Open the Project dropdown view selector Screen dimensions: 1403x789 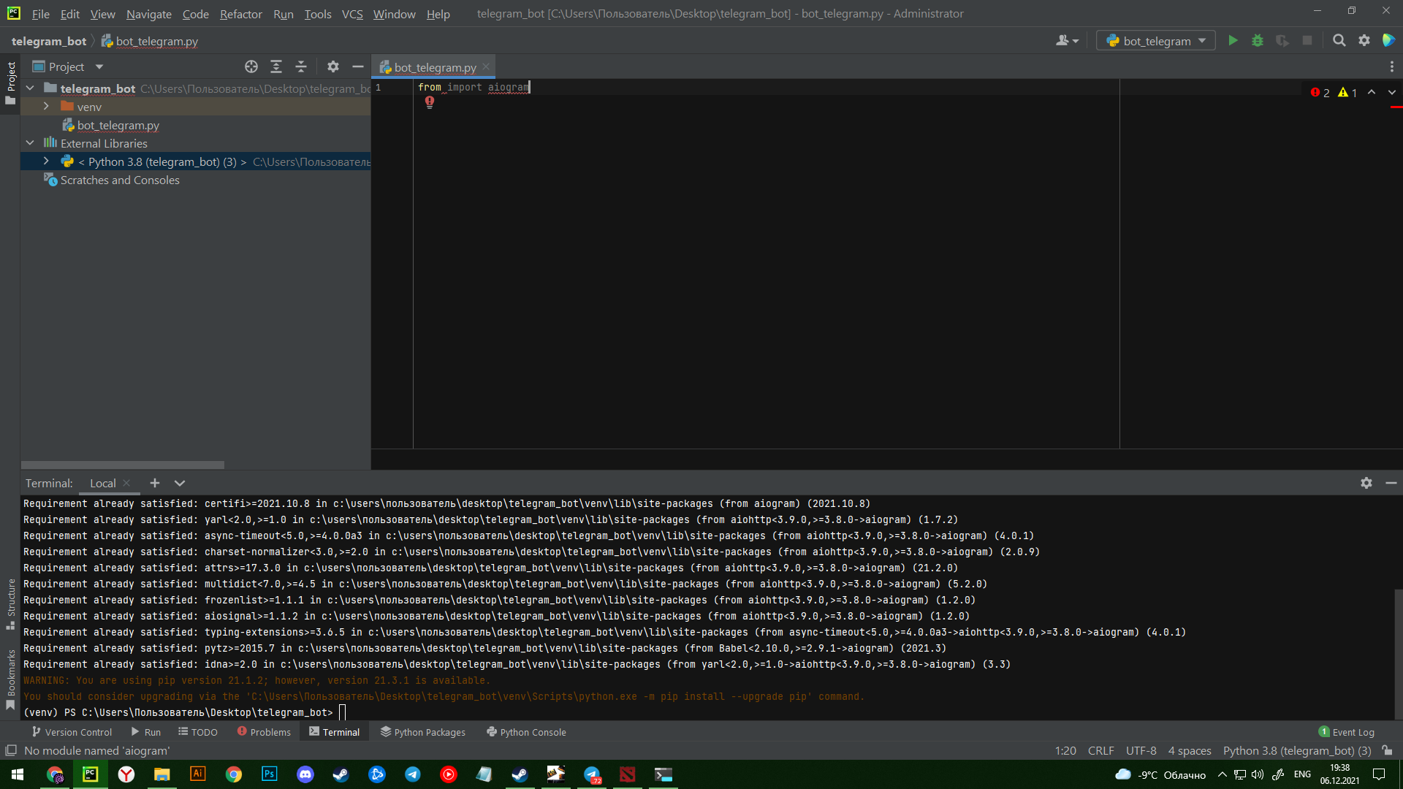(x=68, y=66)
